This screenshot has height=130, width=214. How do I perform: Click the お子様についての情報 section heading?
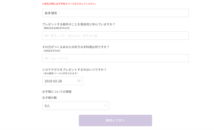click(x=57, y=91)
